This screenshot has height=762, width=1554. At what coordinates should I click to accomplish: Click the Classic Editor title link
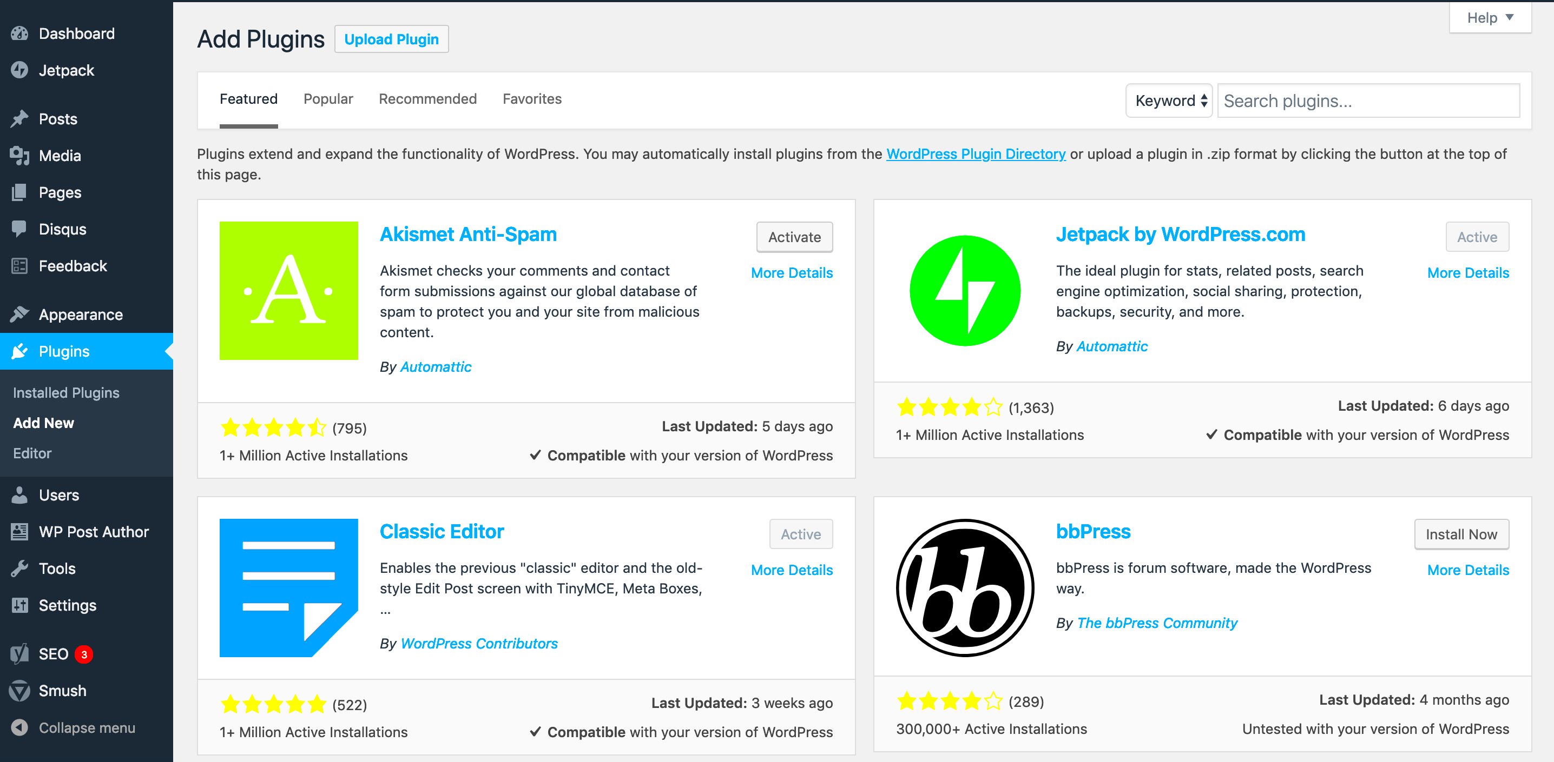click(x=442, y=531)
